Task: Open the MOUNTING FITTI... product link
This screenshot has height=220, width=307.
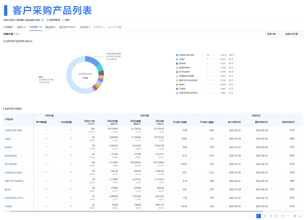Action: 14,198
